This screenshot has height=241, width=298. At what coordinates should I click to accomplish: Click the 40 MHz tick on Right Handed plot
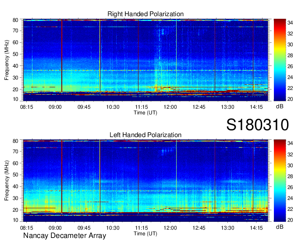pos(15,66)
